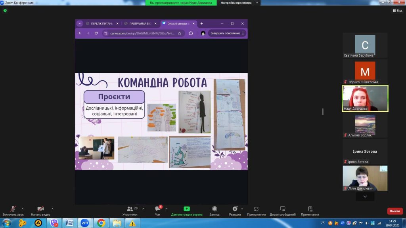Select Лілія Данилевич video tile
Screen dimensions: 406x228
pyautogui.click(x=365, y=179)
